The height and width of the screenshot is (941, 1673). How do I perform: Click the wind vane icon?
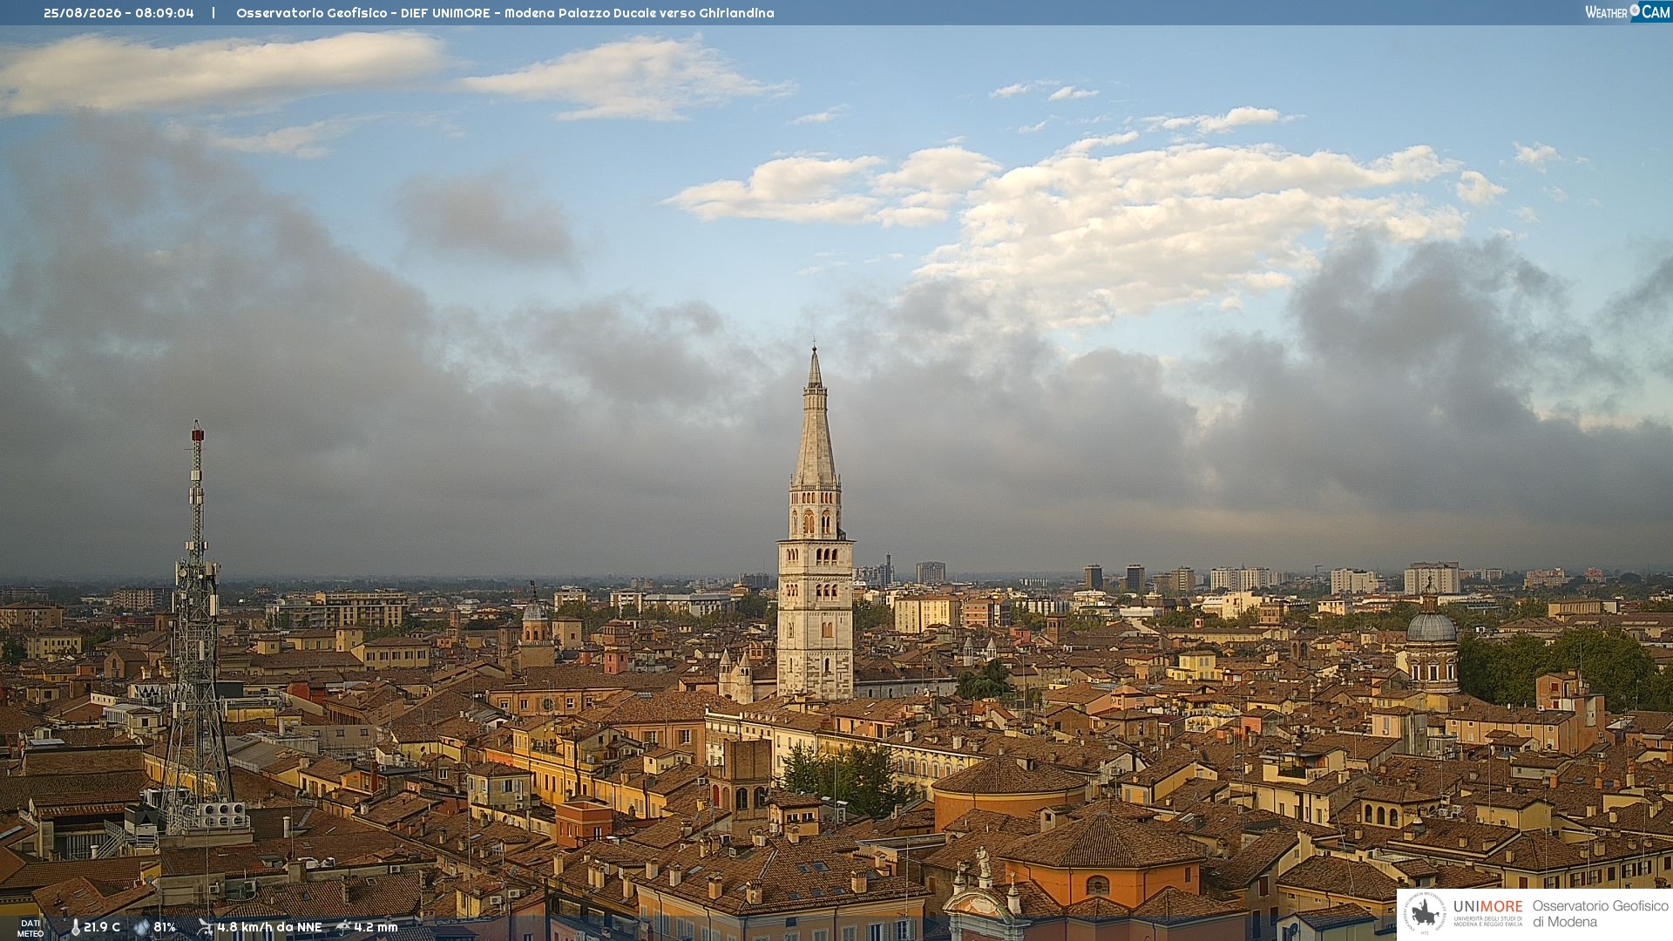coord(205,927)
